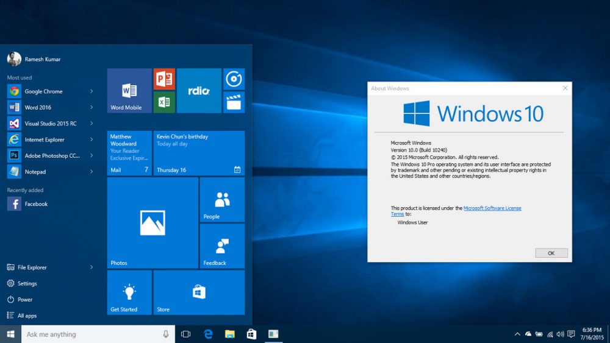This screenshot has height=343, width=610.
Task: Click the OneDrive cloud tray icon
Action: 528,334
